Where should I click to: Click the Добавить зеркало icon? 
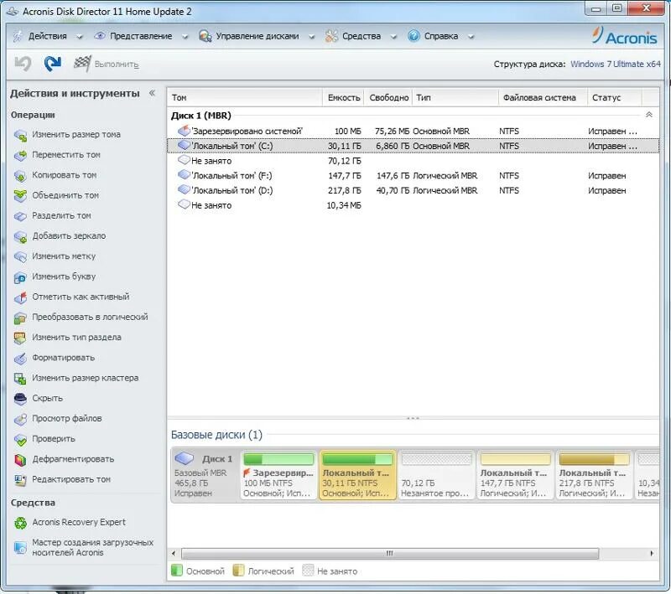(20, 236)
